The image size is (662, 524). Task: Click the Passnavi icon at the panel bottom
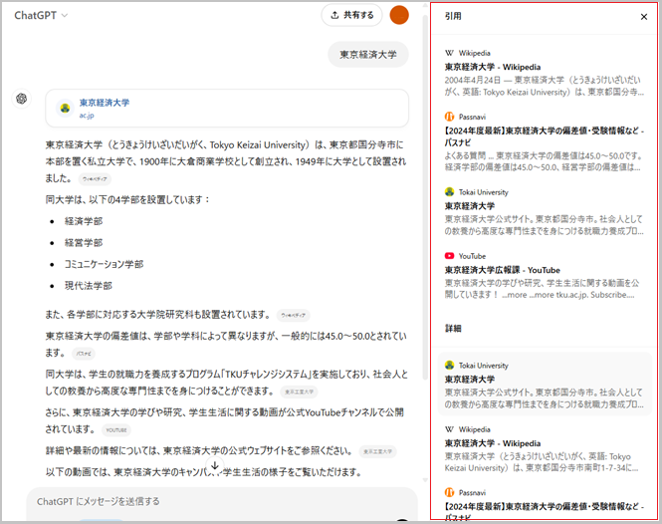point(449,493)
